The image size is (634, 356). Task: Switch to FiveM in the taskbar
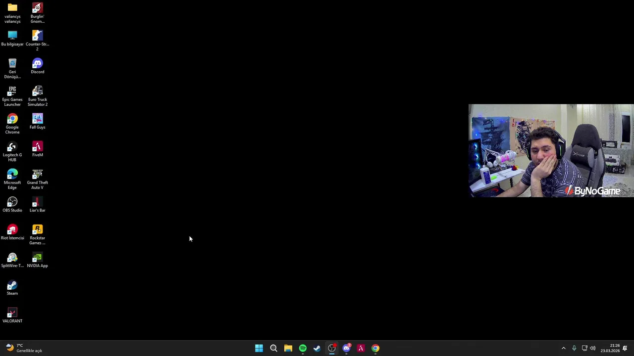click(x=361, y=348)
